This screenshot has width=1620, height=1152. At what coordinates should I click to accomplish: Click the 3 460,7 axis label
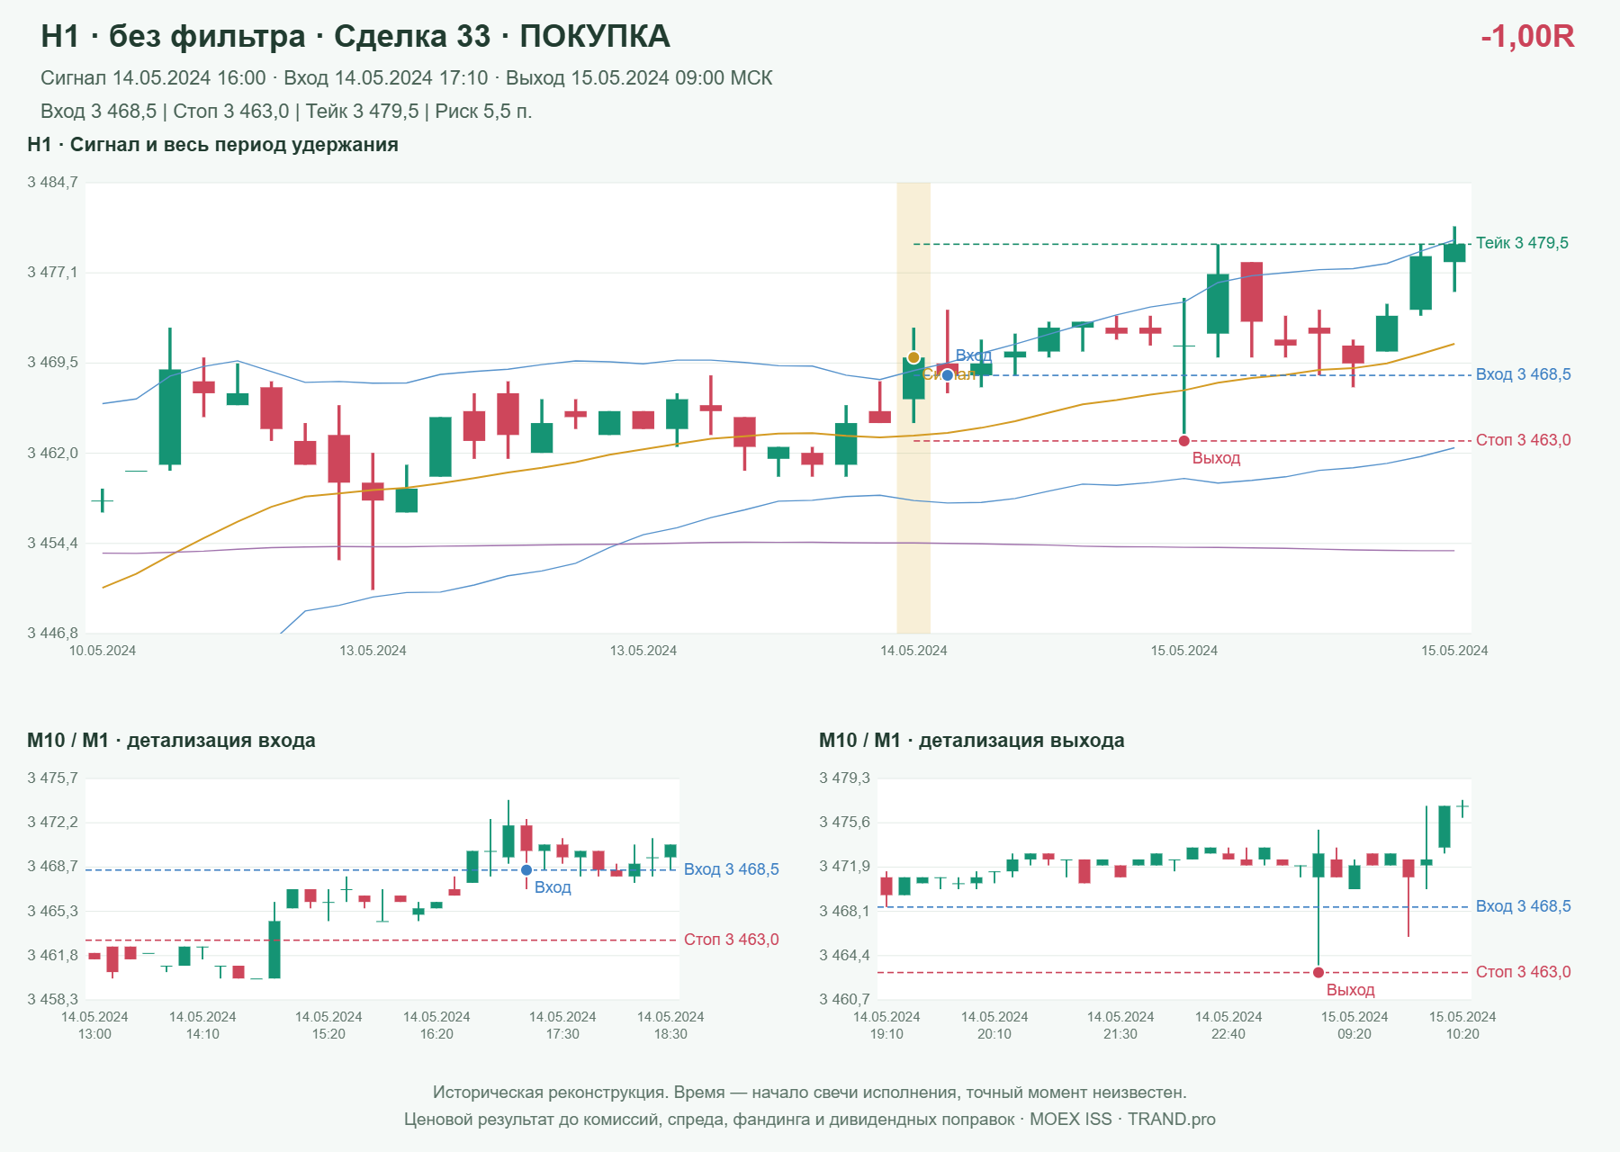(x=845, y=1000)
